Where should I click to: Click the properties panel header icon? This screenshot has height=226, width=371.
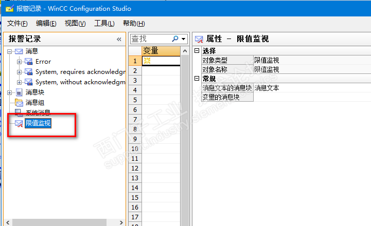(199, 39)
